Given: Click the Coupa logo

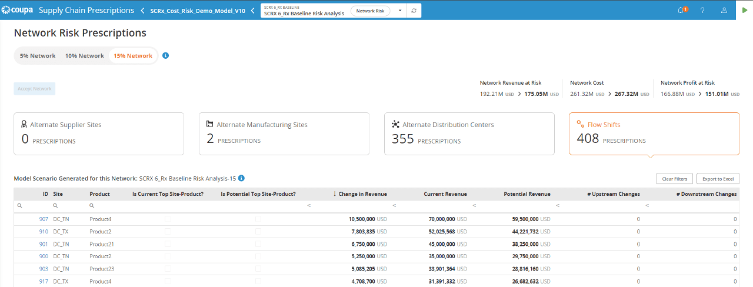Looking at the screenshot, I should pyautogui.click(x=17, y=10).
